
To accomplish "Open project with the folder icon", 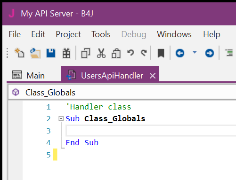I will click(35, 53).
